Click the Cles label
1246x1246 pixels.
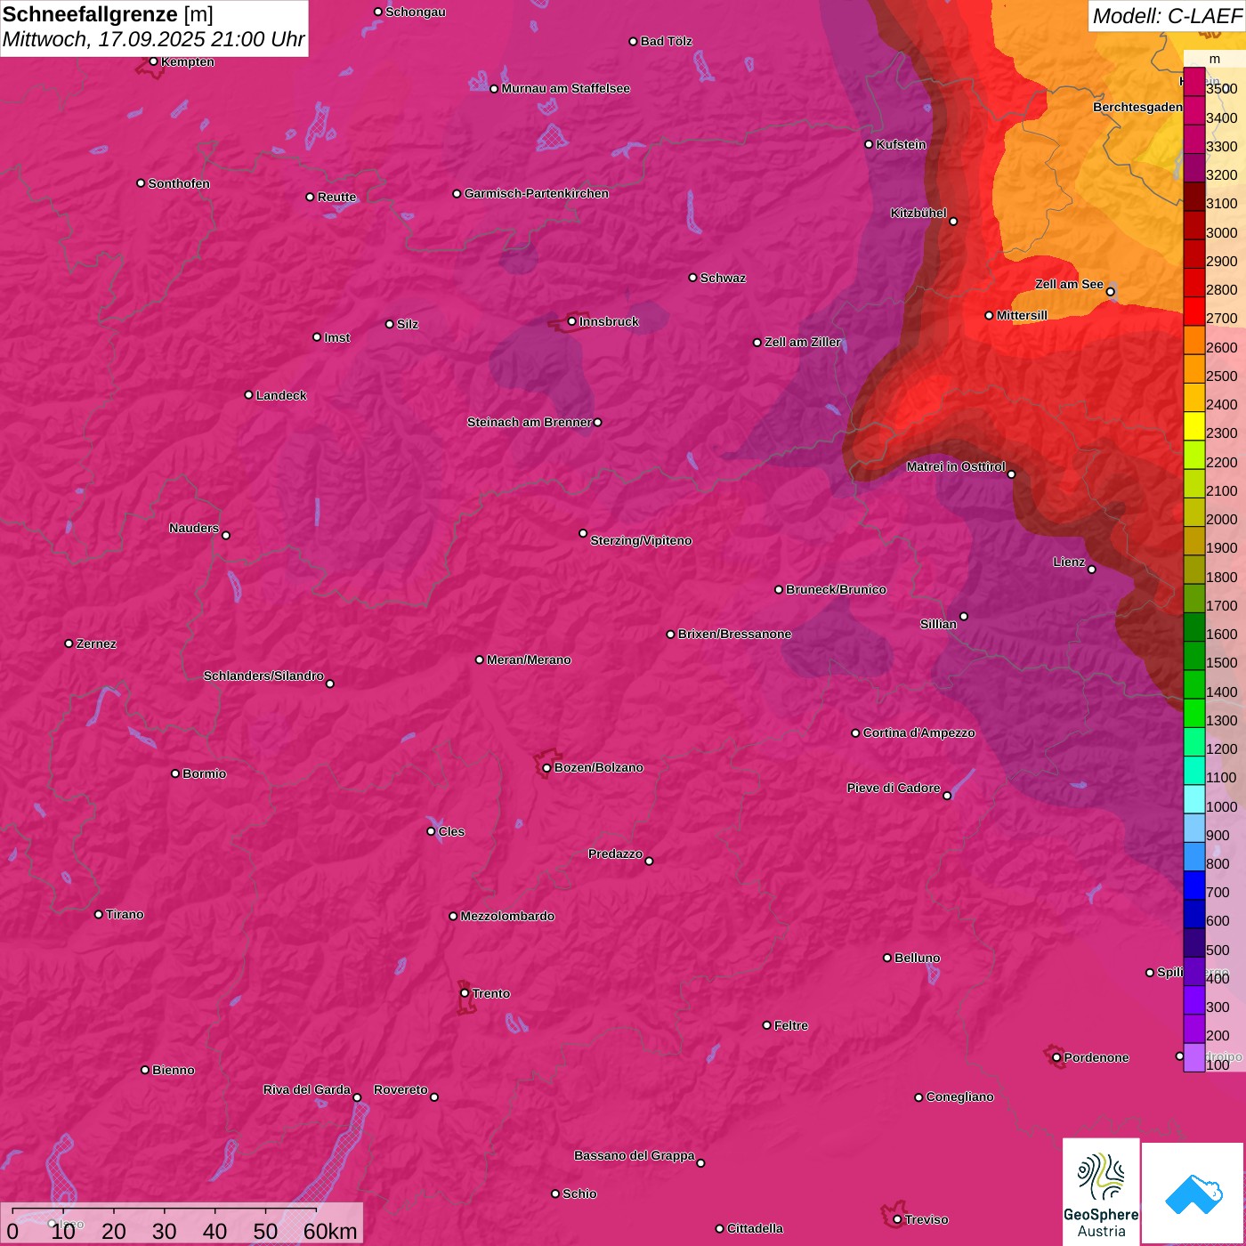pos(451,832)
